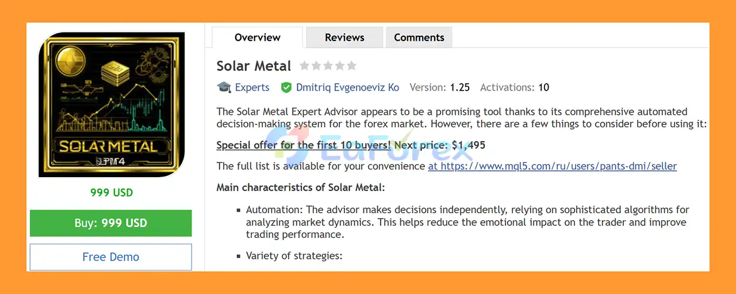736x294 pixels.
Task: Click the Version 1.25 text
Action: click(439, 88)
